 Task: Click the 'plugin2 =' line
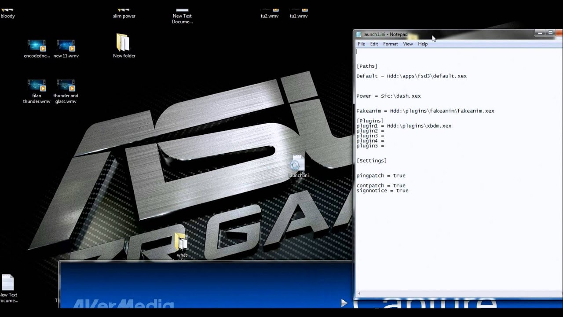[x=370, y=131]
